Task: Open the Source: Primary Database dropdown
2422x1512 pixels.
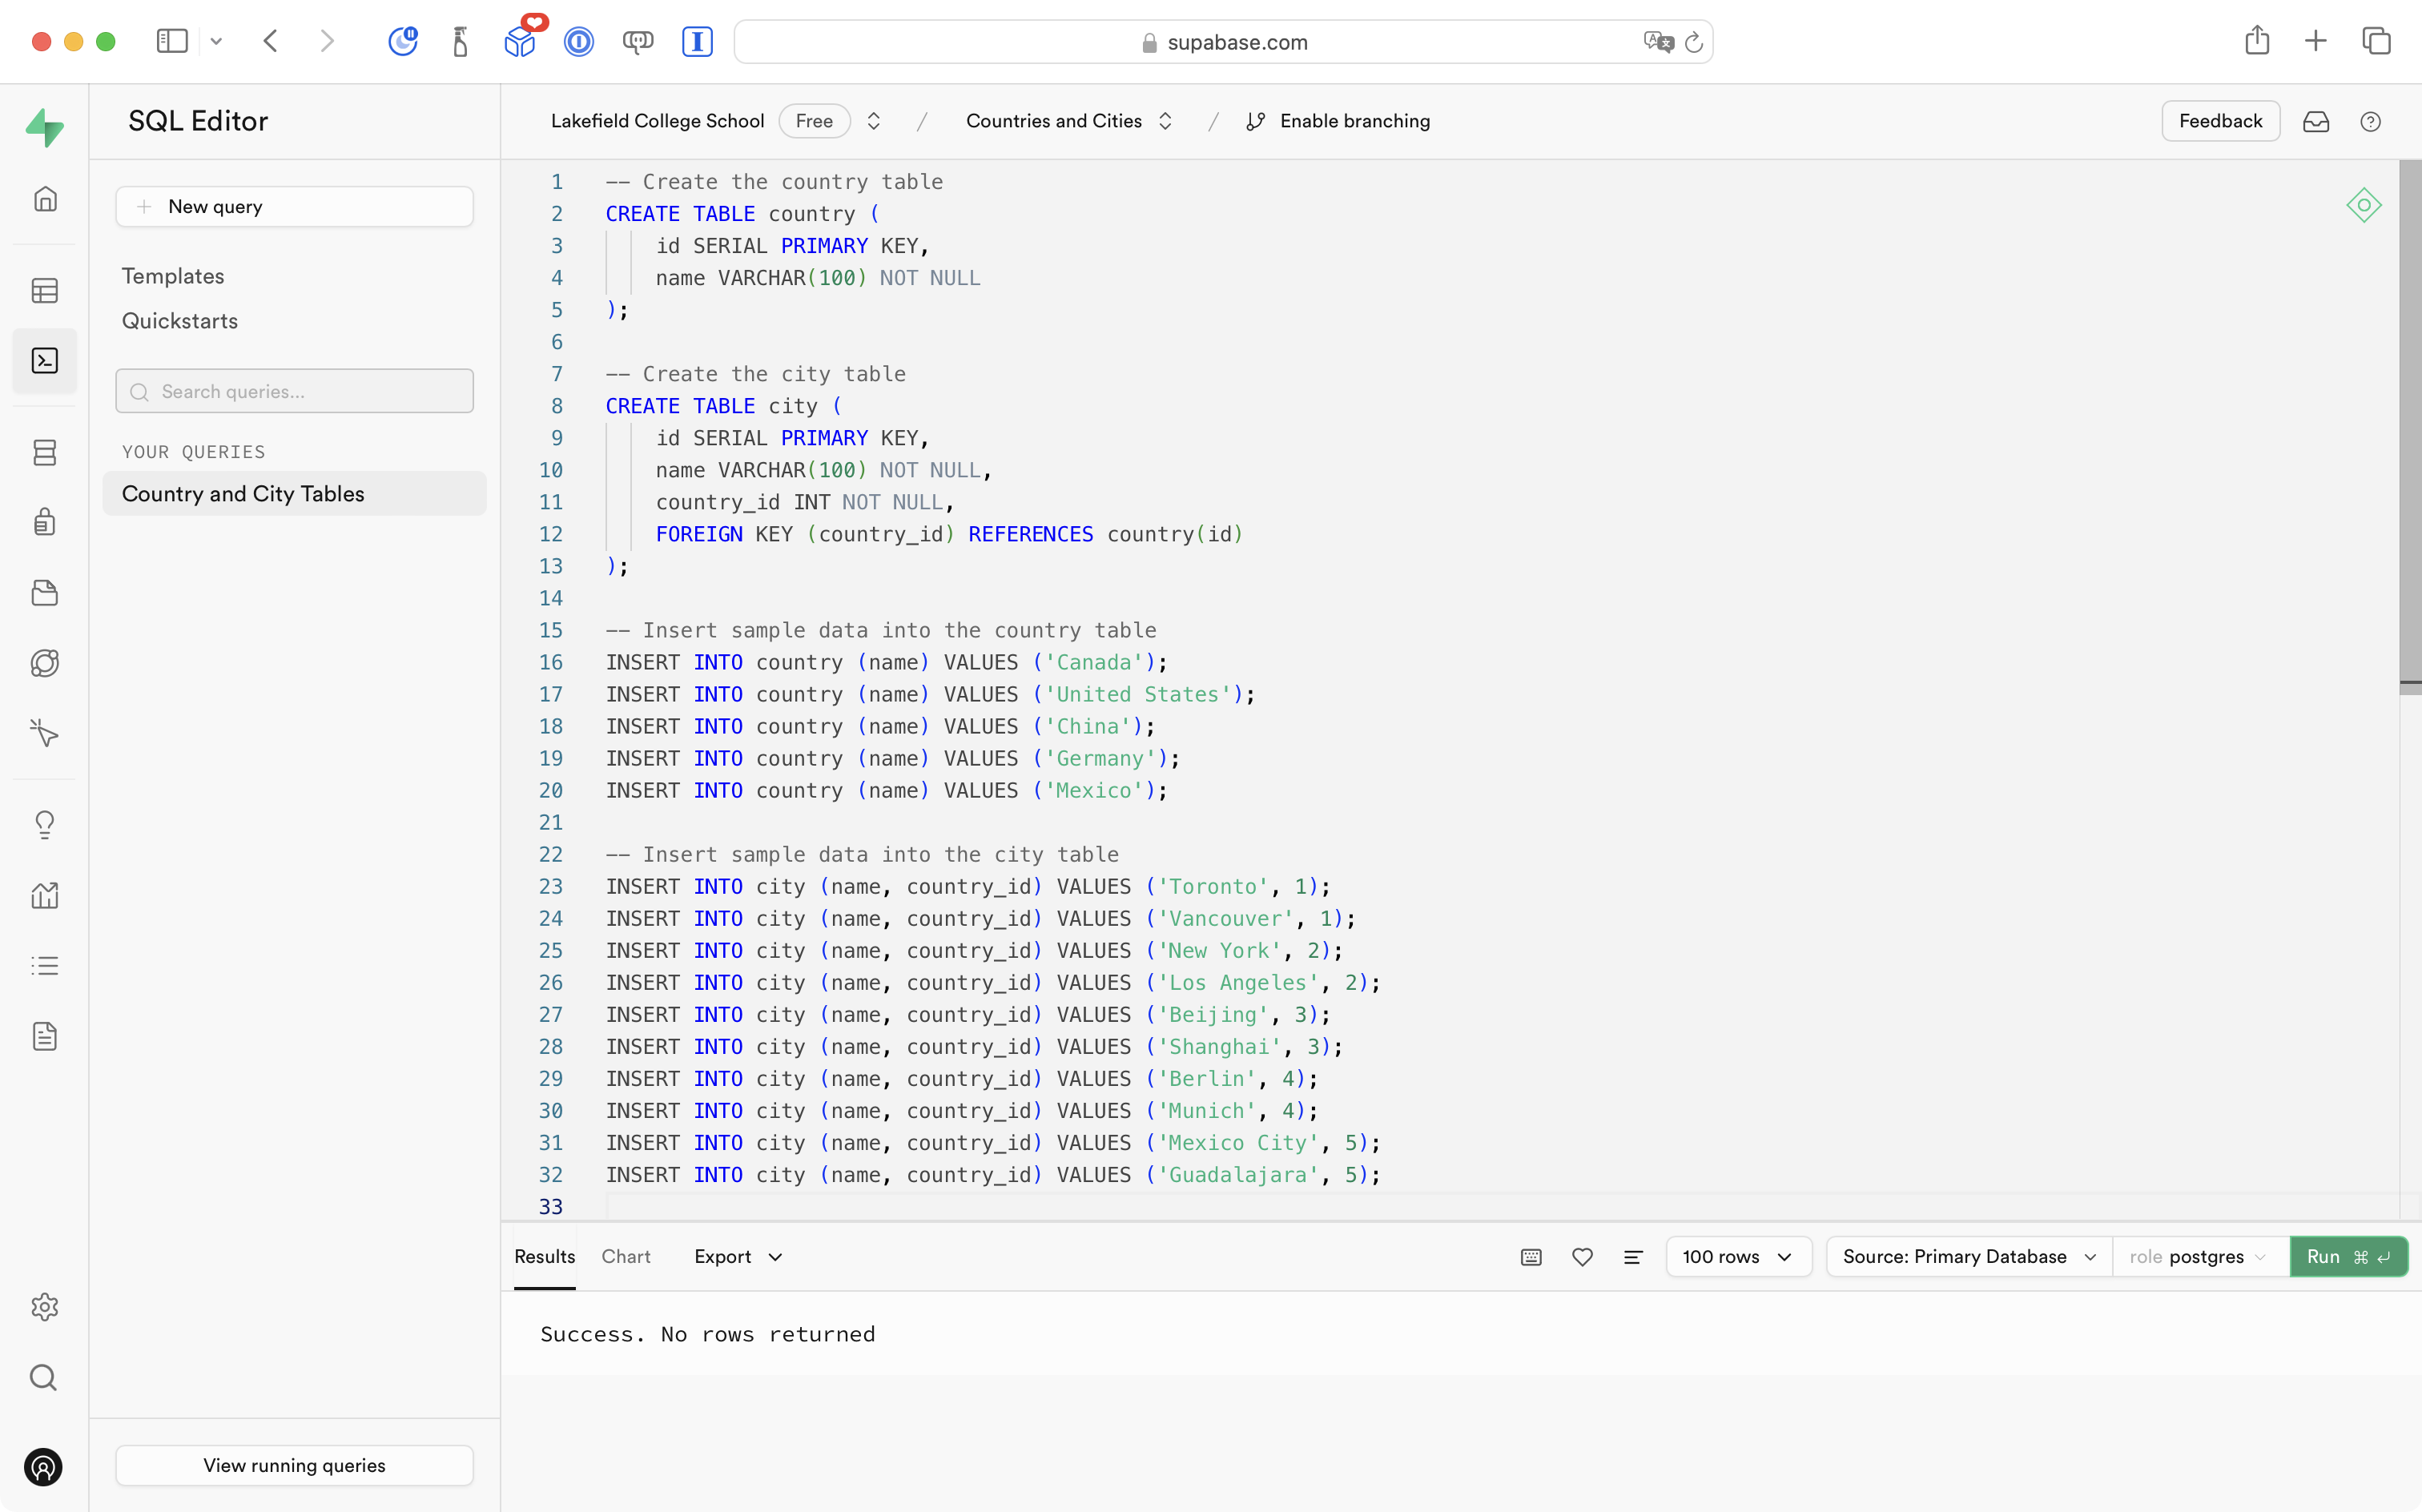Action: click(x=1968, y=1257)
